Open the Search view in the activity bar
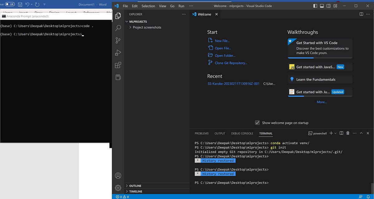 pos(118,28)
